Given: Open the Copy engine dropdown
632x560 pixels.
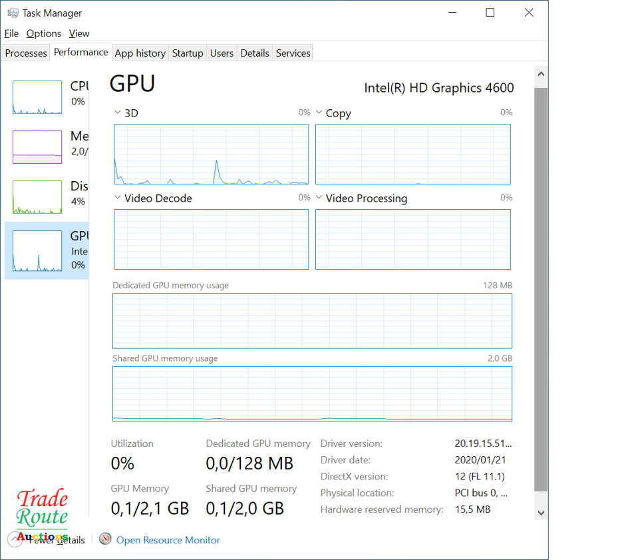Looking at the screenshot, I should pyautogui.click(x=319, y=113).
